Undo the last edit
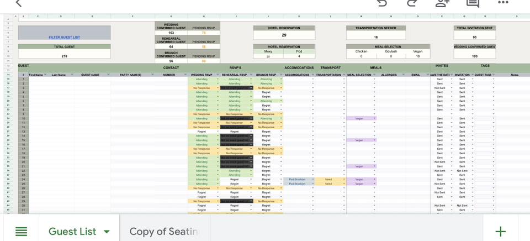 point(381,3)
